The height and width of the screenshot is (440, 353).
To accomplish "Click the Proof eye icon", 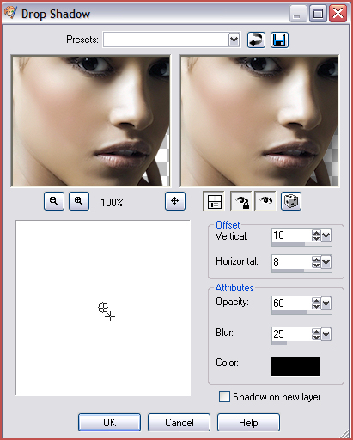I will pos(265,201).
